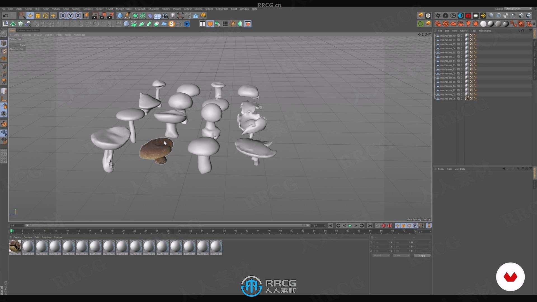Click the blue play plugin icon

click(187, 24)
